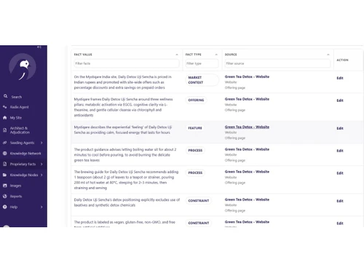Click the Filter type input field
The height and width of the screenshot is (273, 364).
(x=202, y=63)
